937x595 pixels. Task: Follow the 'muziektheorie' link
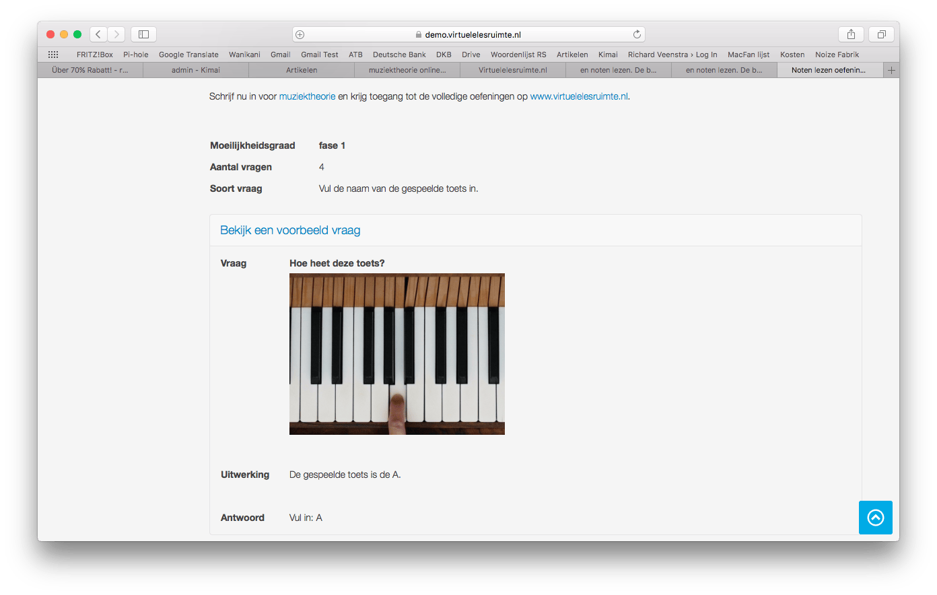point(307,96)
